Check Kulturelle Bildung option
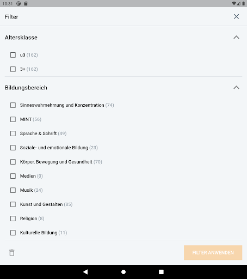Image resolution: width=247 pixels, height=279 pixels. (13, 233)
